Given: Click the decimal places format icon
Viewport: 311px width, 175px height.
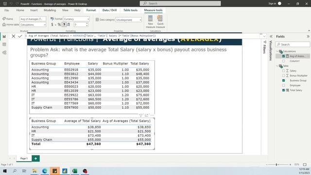Looking at the screenshot, I should click(69, 25).
